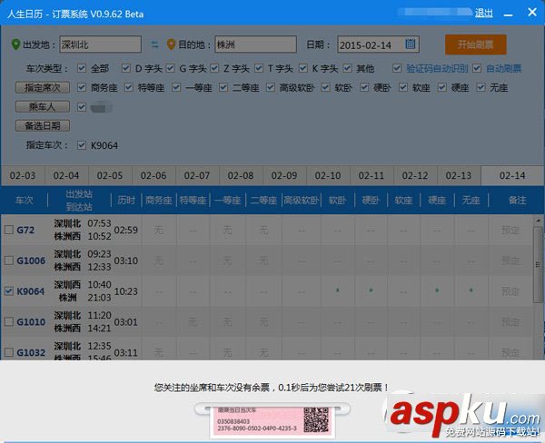
Task: Click 预定 for train K9064
Action: (x=510, y=291)
